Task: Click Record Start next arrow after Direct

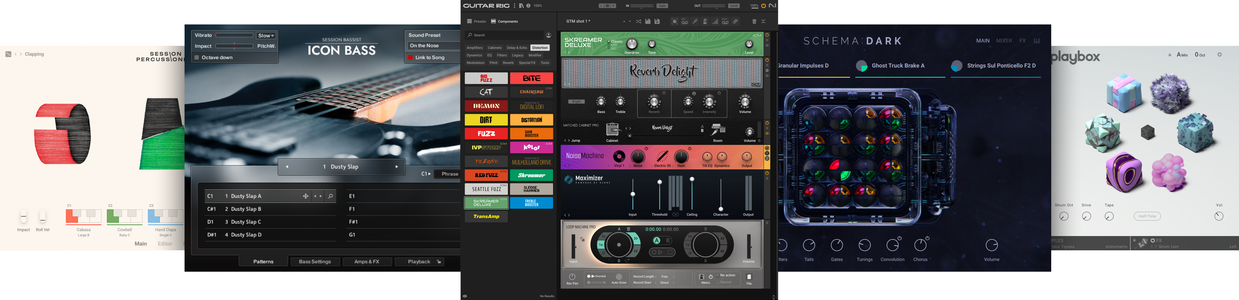Action: (x=674, y=283)
